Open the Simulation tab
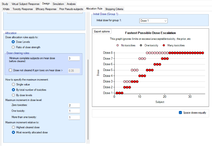This screenshot has height=146, width=212. coord(58,4)
